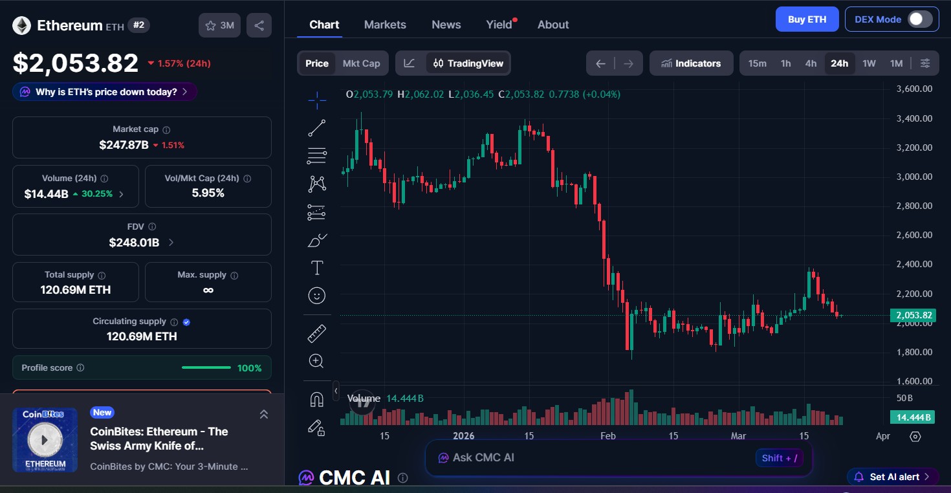Viewport: 951px width, 493px height.
Task: Click the Profile score progress bar
Action: pos(206,367)
